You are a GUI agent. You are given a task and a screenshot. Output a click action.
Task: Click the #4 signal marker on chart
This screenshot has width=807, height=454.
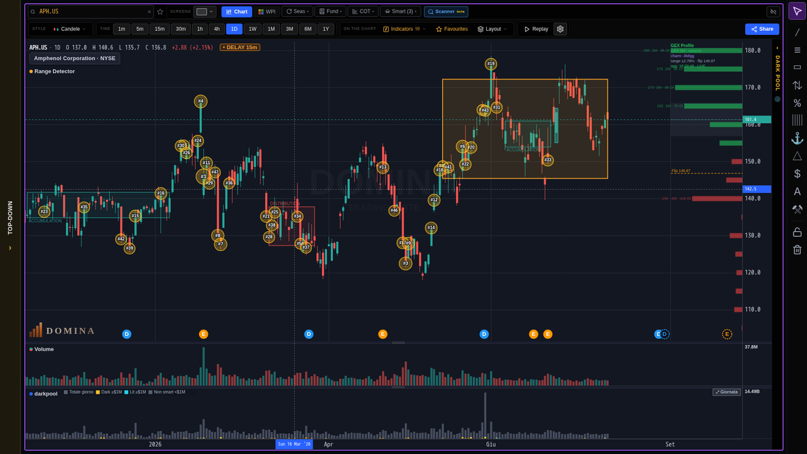[200, 102]
